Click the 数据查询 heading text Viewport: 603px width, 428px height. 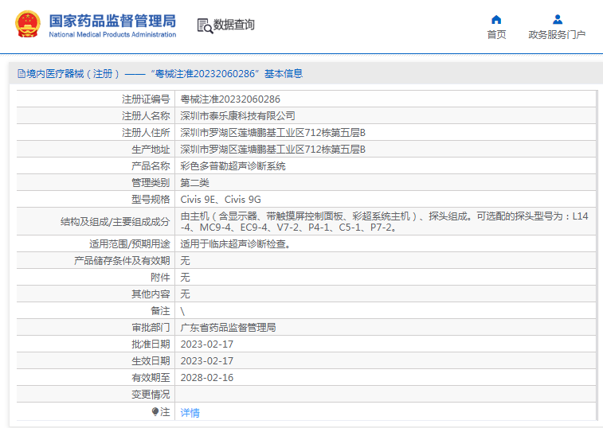tap(234, 25)
